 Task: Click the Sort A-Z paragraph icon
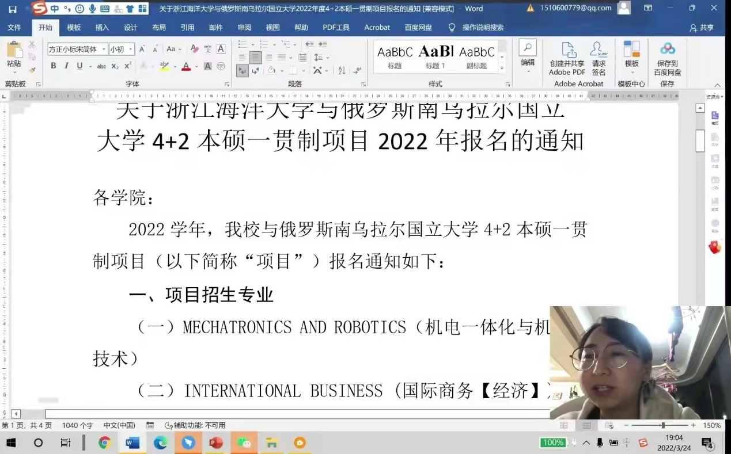(x=342, y=70)
